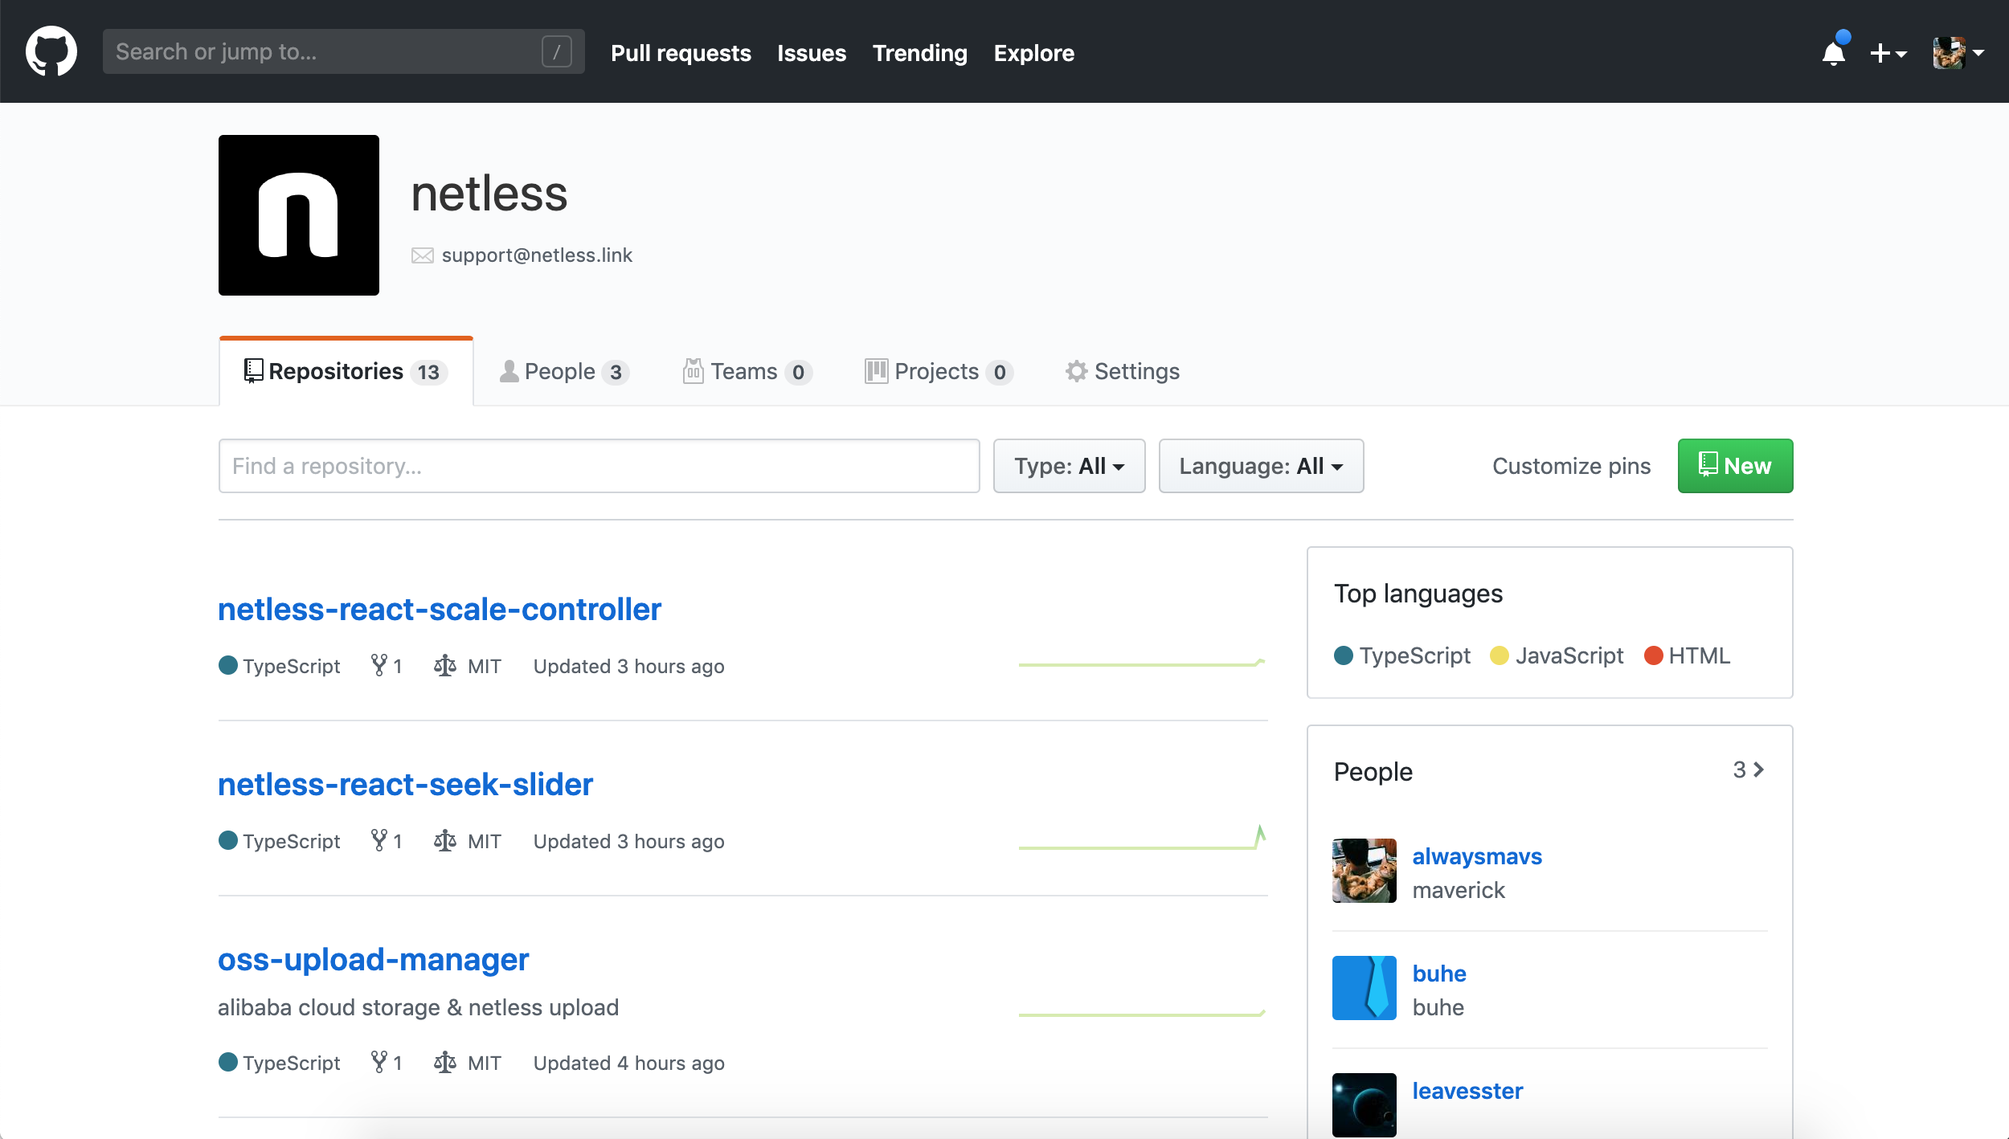
Task: Click the netless organization avatar image
Action: (299, 215)
